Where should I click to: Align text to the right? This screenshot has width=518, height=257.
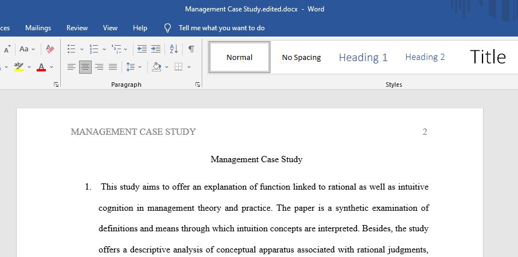click(99, 67)
